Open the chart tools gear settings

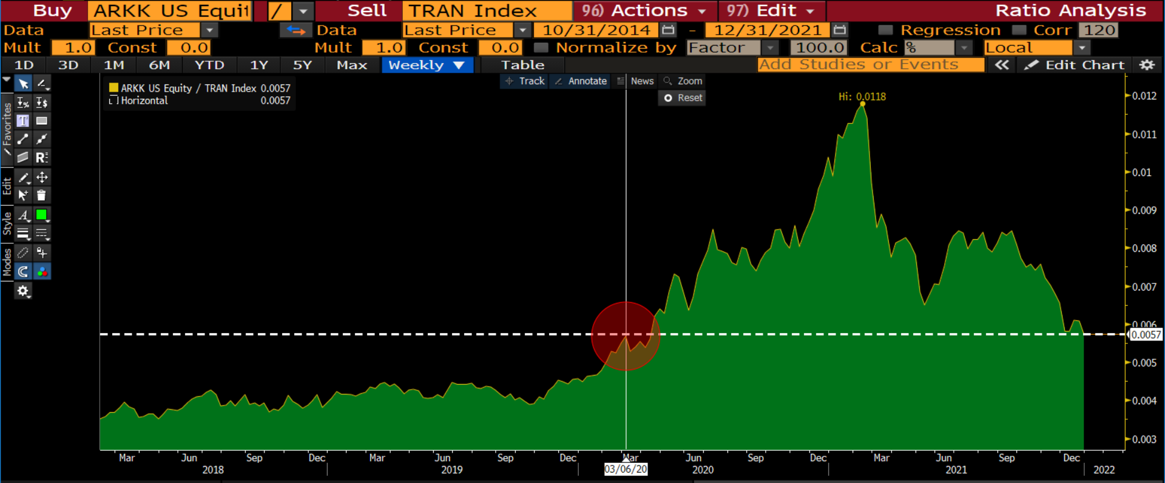[23, 291]
